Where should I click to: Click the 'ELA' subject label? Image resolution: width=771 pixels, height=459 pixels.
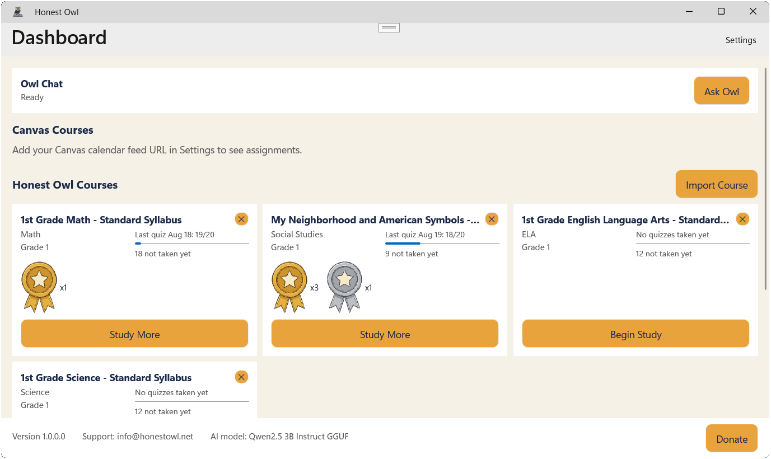pos(529,235)
